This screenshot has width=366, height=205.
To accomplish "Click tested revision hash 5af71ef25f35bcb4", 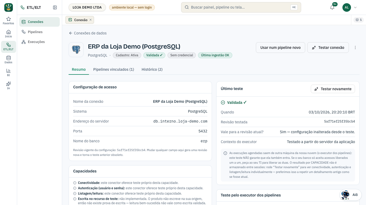I will (339, 122).
